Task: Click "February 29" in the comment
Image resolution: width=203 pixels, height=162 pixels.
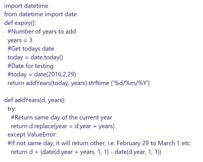Action: pos(133,143)
